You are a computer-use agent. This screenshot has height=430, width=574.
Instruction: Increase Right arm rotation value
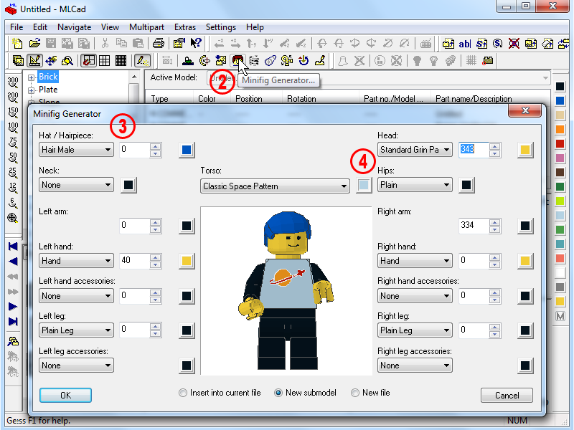click(494, 222)
